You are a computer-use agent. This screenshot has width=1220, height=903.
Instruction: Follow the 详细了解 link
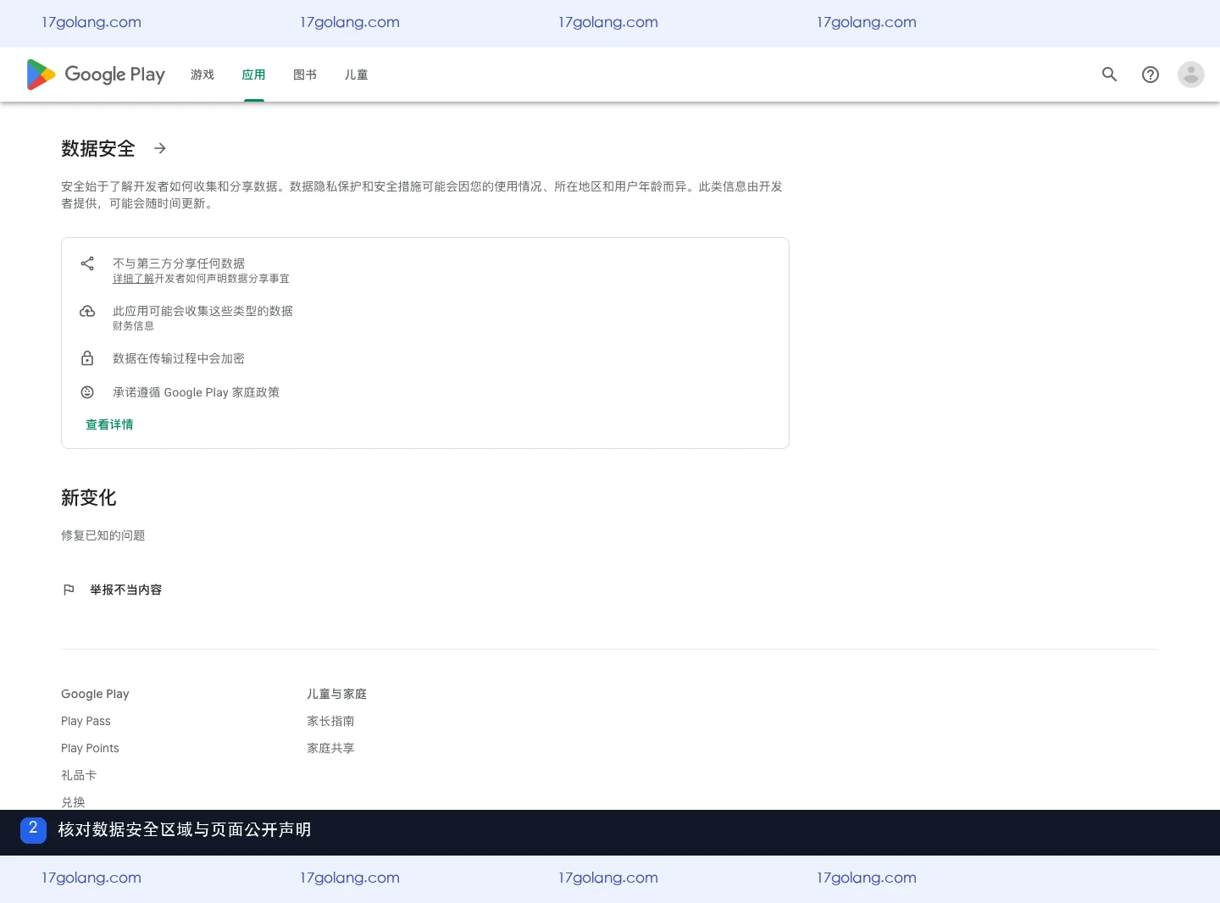pos(133,279)
